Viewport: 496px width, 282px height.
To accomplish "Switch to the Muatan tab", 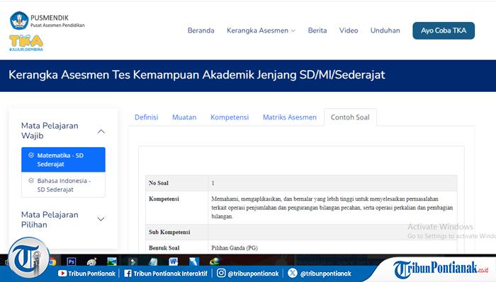I will coord(184,117).
